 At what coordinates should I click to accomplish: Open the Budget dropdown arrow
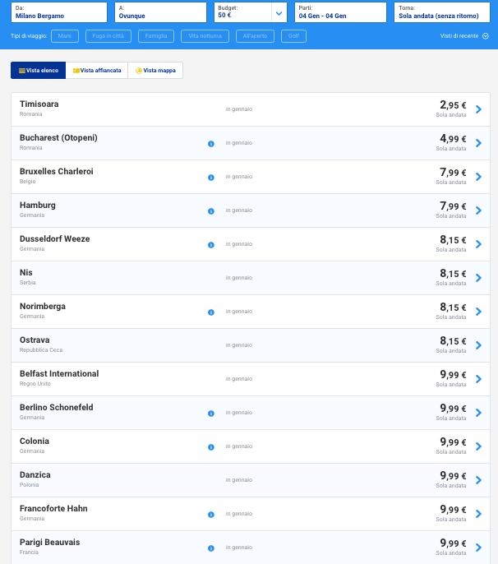[x=279, y=12]
